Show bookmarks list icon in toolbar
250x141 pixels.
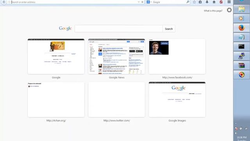point(200,2)
